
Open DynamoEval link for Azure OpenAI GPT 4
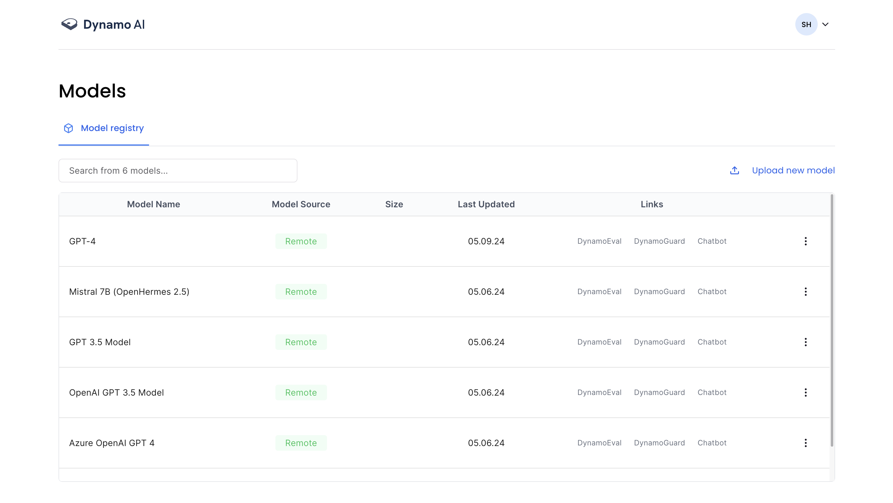(x=599, y=443)
